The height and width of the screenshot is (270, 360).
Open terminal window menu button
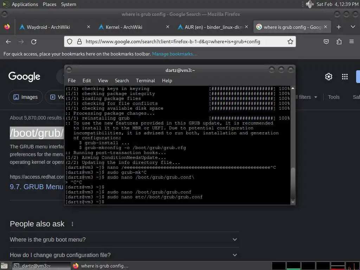pos(69,69)
